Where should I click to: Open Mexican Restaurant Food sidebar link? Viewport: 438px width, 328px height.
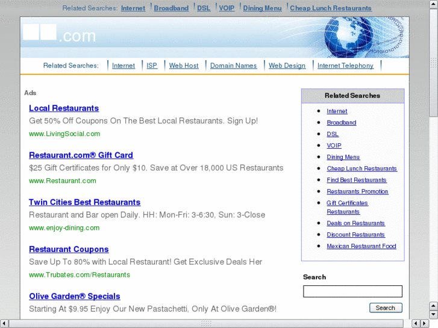[361, 246]
